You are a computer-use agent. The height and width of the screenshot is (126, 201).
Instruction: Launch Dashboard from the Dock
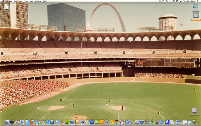pos(12,122)
